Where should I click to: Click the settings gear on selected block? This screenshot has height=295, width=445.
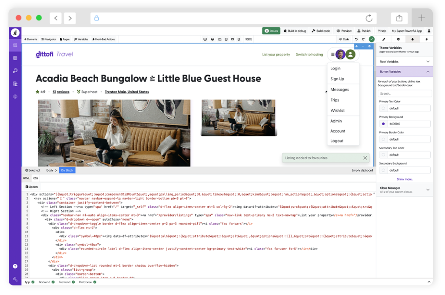(x=369, y=46)
